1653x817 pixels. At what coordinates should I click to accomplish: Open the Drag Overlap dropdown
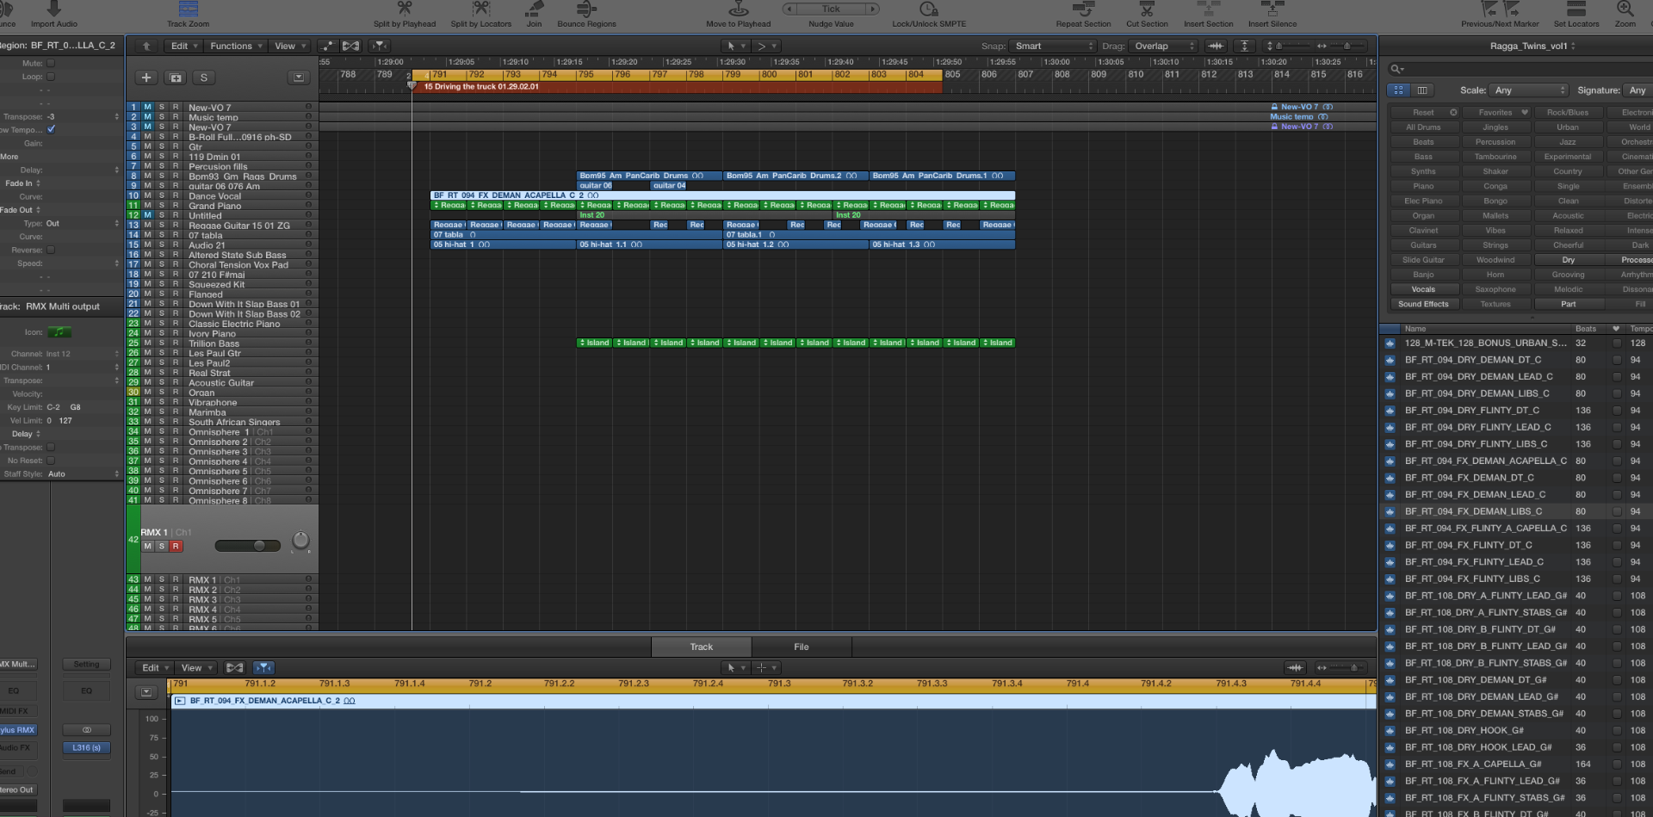[1164, 46]
